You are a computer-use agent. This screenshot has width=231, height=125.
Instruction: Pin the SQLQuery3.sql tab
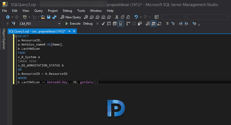[x=69, y=31]
